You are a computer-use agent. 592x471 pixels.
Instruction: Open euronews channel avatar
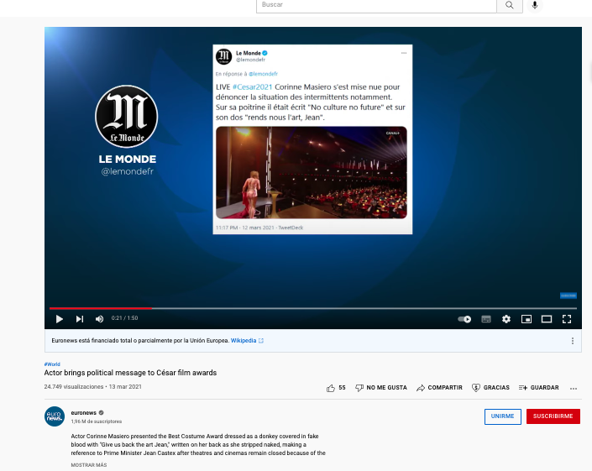coord(55,416)
